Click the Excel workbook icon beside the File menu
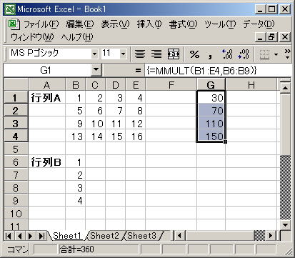Screen dimensions: 295x258 [x=14, y=24]
